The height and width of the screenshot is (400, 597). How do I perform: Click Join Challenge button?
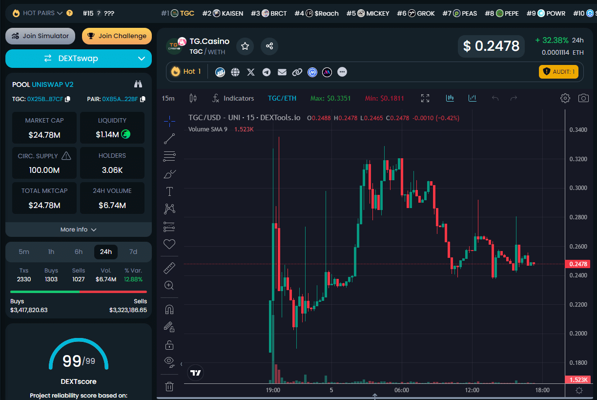point(117,36)
